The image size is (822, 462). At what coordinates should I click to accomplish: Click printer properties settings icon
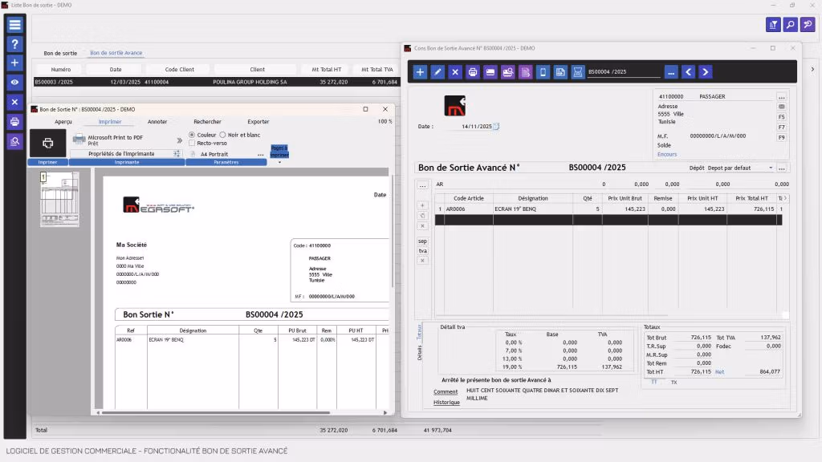[x=177, y=153]
